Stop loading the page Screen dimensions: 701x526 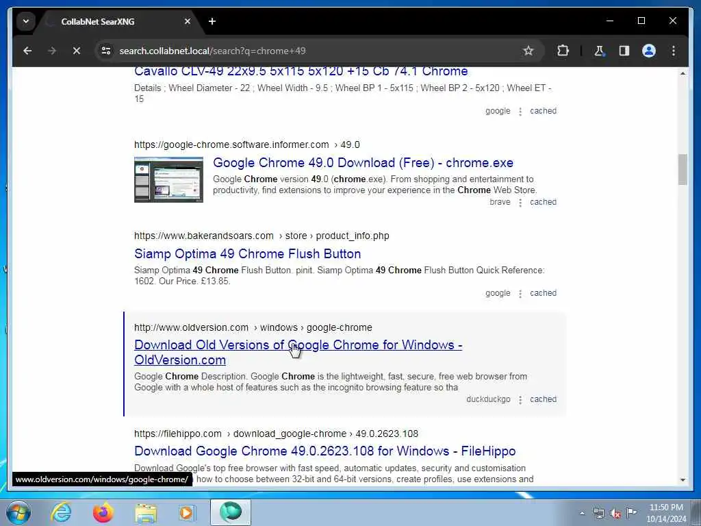click(x=77, y=51)
